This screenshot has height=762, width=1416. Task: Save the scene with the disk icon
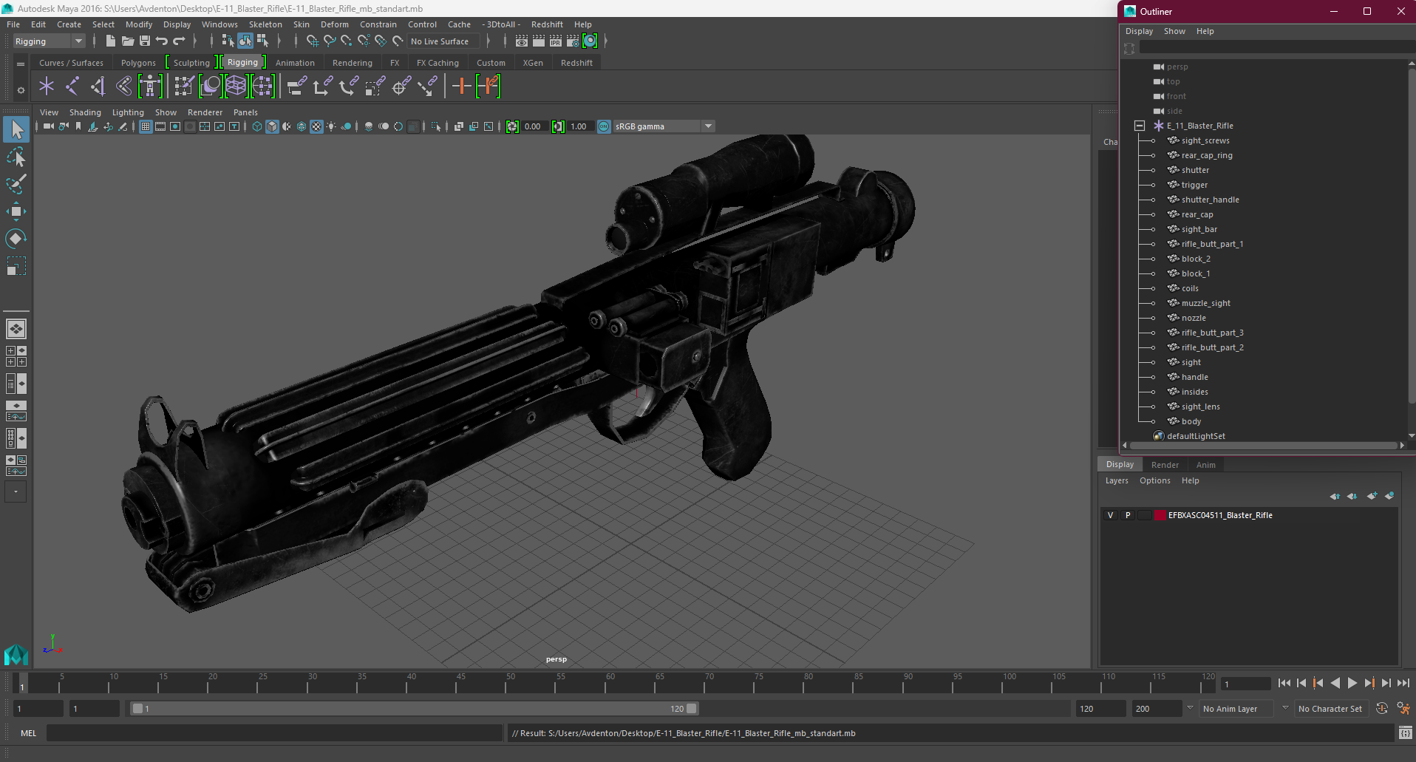[145, 41]
